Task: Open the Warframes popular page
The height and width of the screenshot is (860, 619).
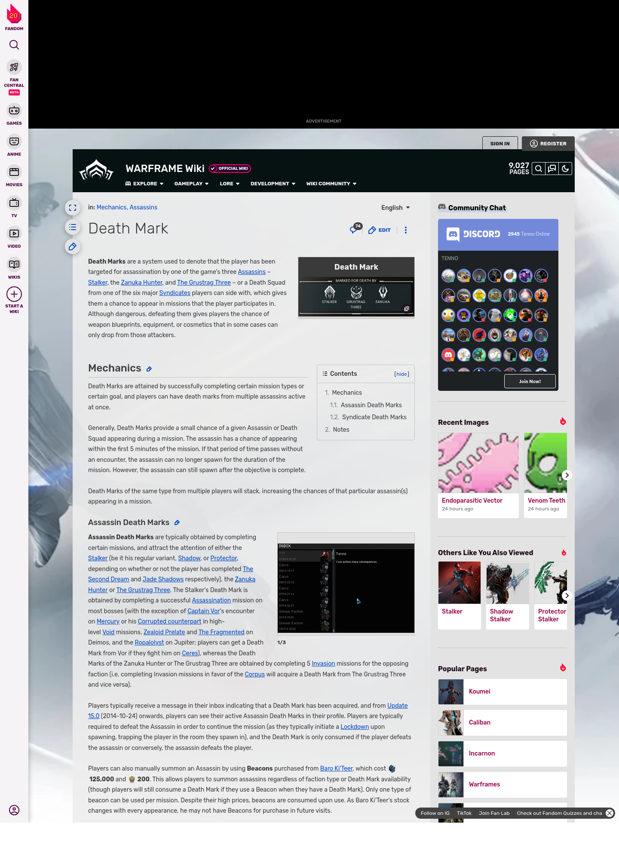Action: click(503, 784)
